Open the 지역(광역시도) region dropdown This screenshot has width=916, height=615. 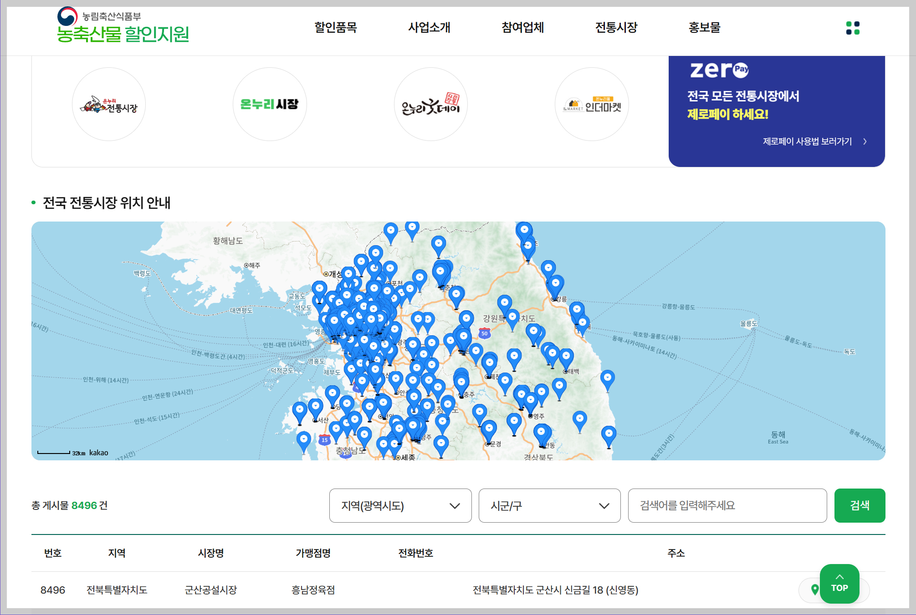tap(400, 506)
